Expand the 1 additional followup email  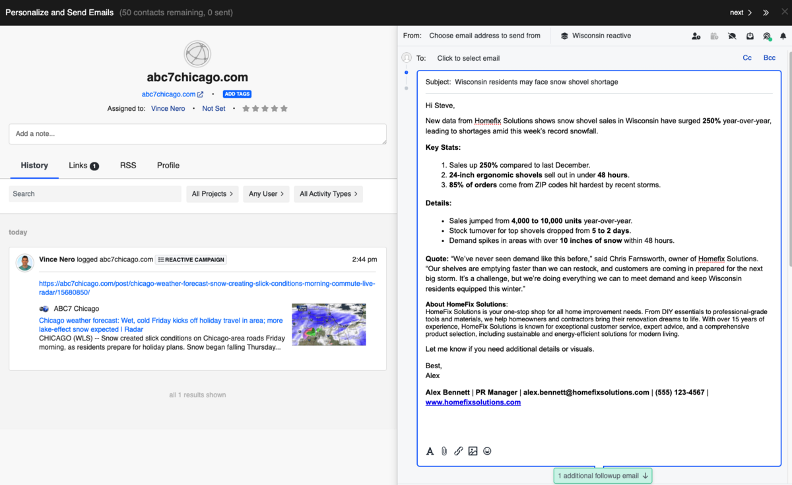point(603,476)
